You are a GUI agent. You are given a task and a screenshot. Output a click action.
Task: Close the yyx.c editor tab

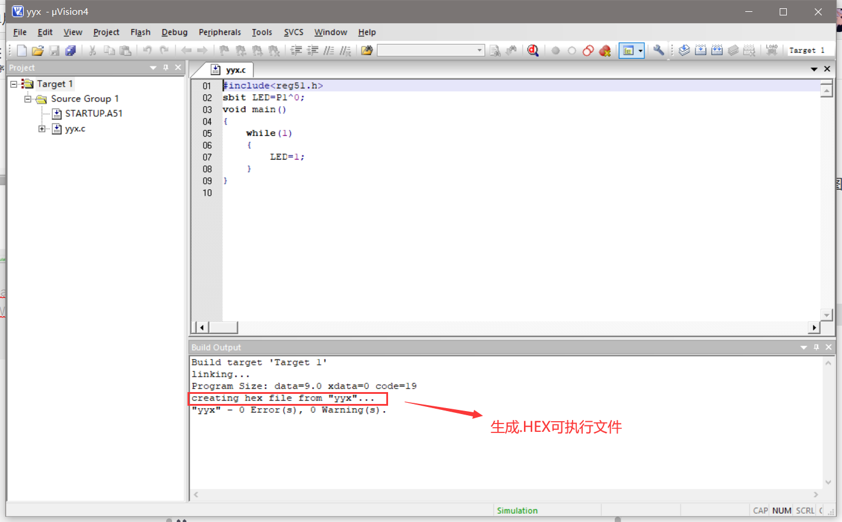coord(827,69)
